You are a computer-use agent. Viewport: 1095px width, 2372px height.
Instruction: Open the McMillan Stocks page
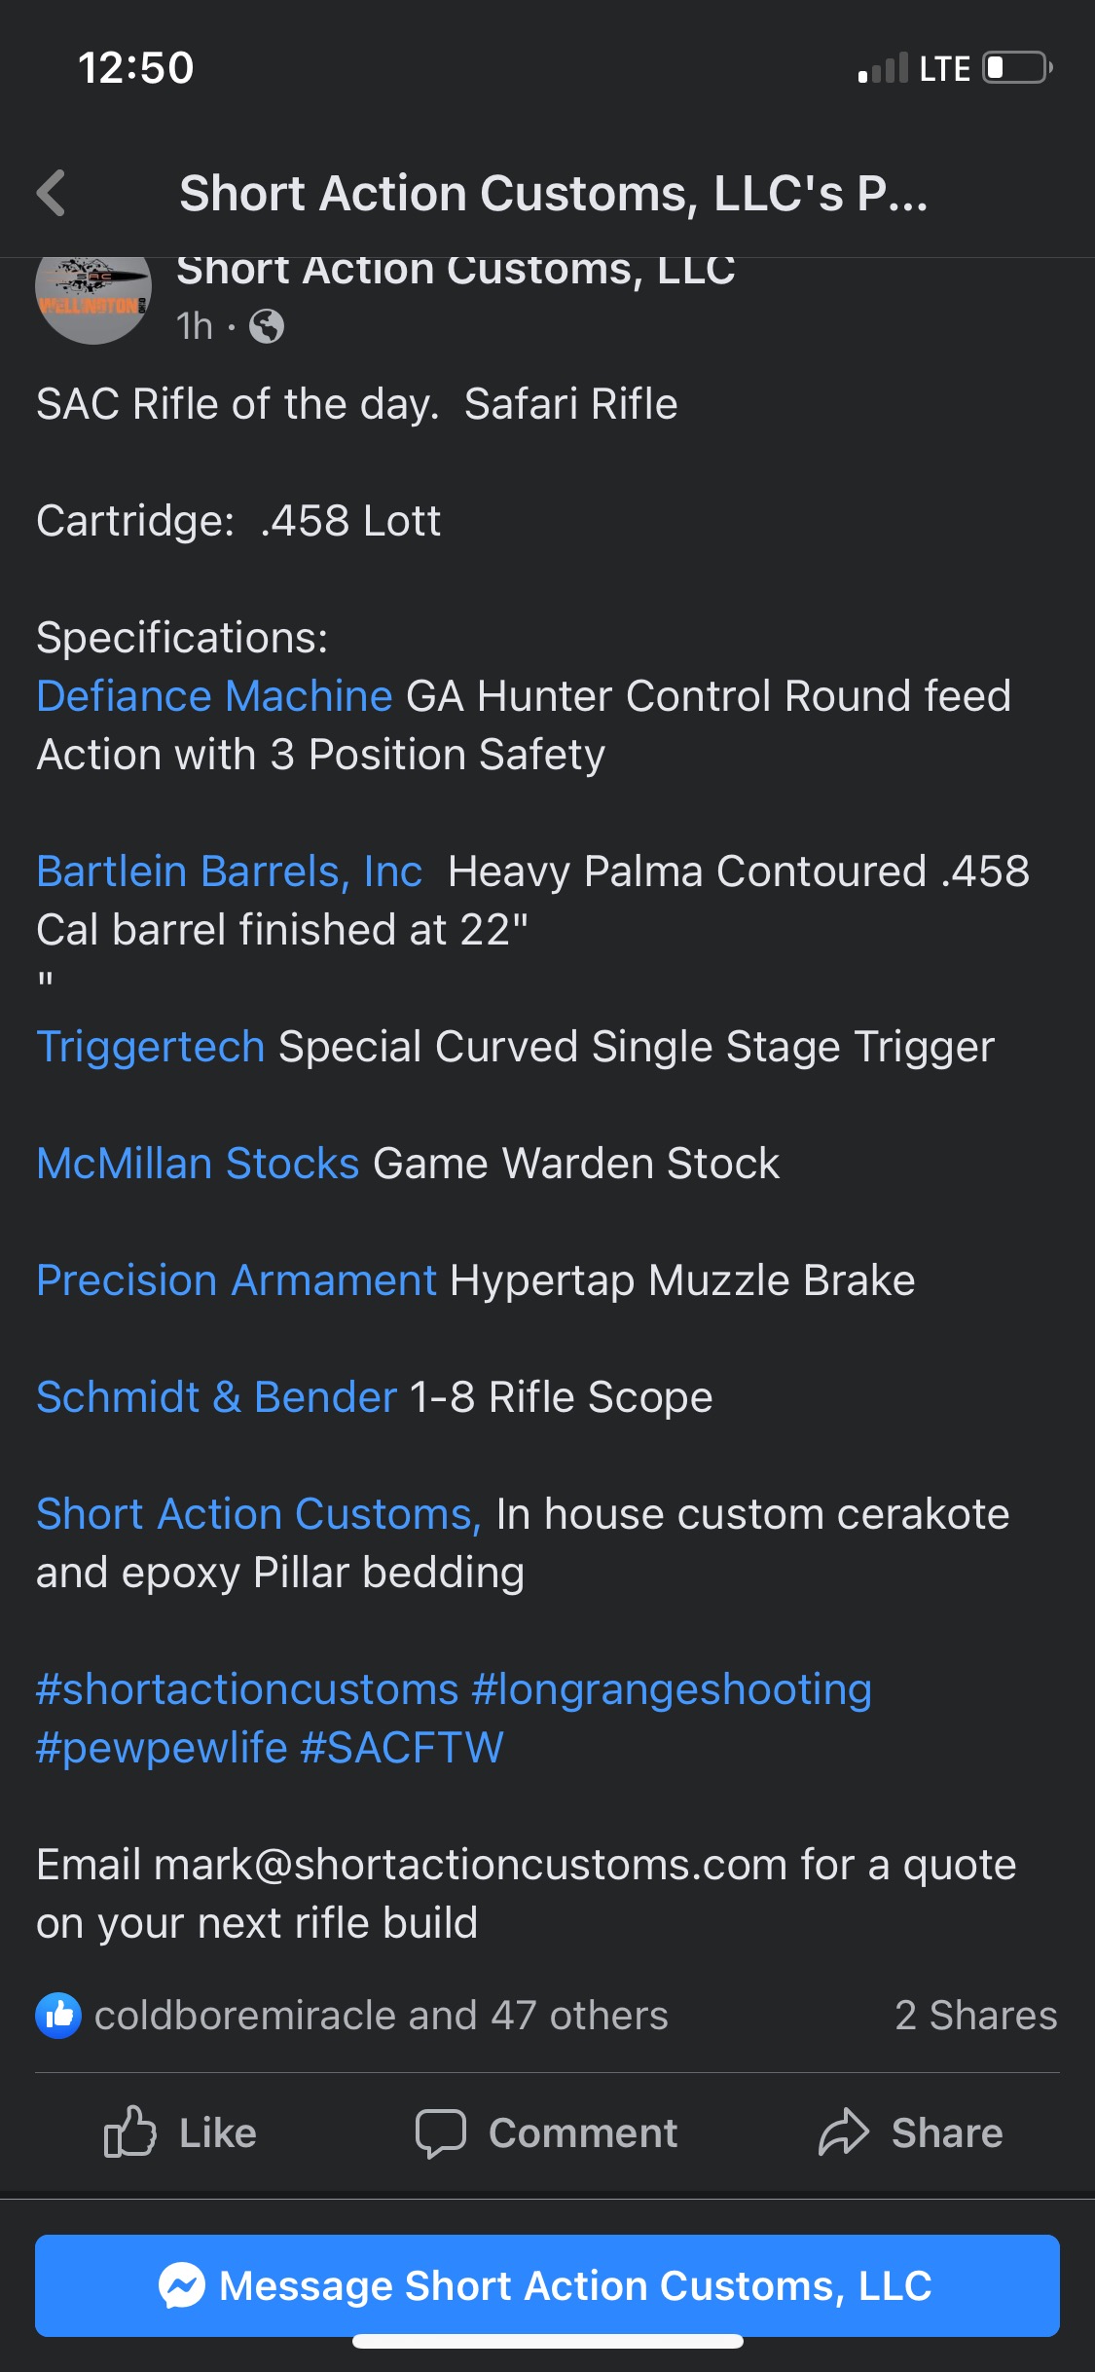point(198,1164)
